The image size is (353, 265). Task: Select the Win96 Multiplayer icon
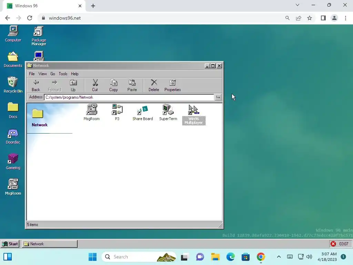pyautogui.click(x=194, y=115)
